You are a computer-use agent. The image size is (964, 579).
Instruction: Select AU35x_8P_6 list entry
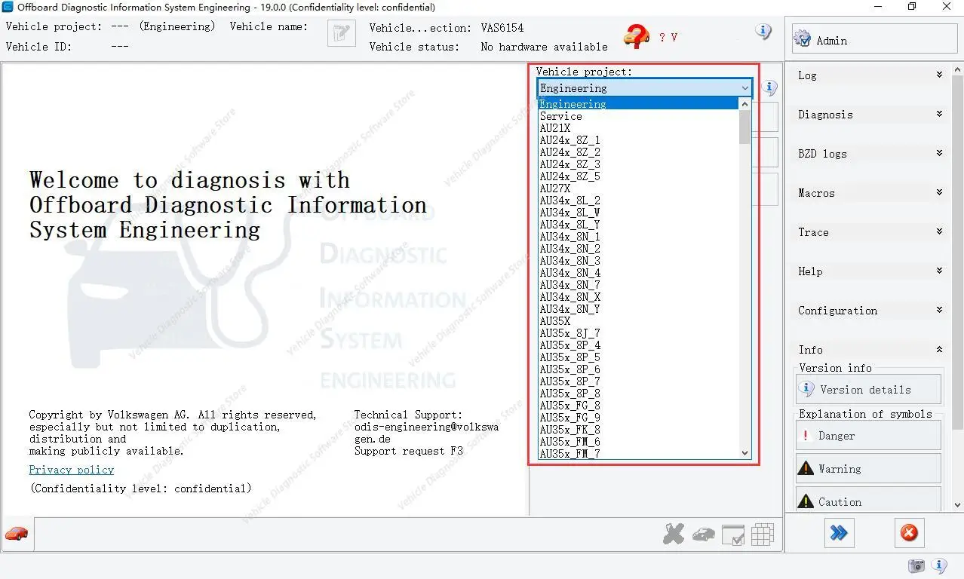coord(638,369)
